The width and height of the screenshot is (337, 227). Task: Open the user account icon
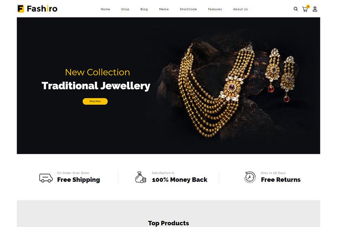tap(315, 9)
